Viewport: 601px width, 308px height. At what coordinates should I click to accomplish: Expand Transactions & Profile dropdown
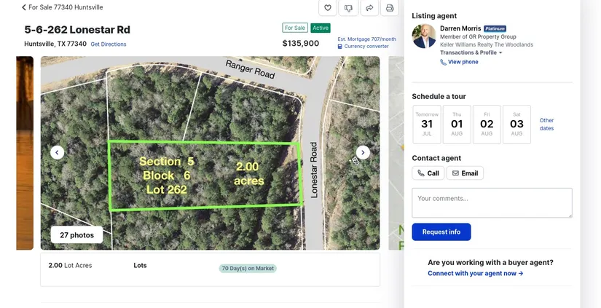pyautogui.click(x=471, y=52)
